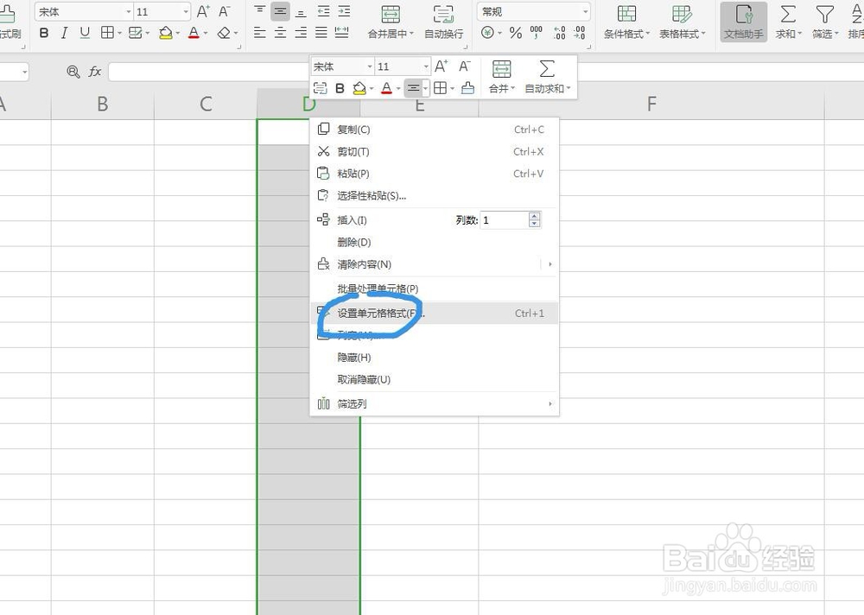The height and width of the screenshot is (615, 864).
Task: Choose 选择性粘贴(S)... from context menu
Action: (x=435, y=195)
